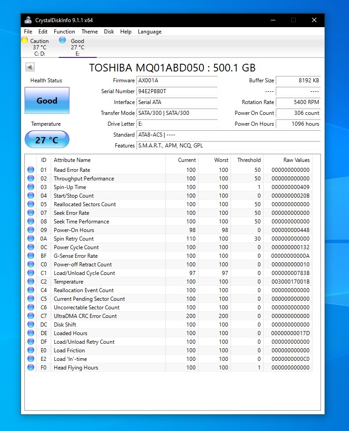Click status orb for Reallocated Sectors Count row
Viewport: 349px width, 431px height.
tap(31, 204)
